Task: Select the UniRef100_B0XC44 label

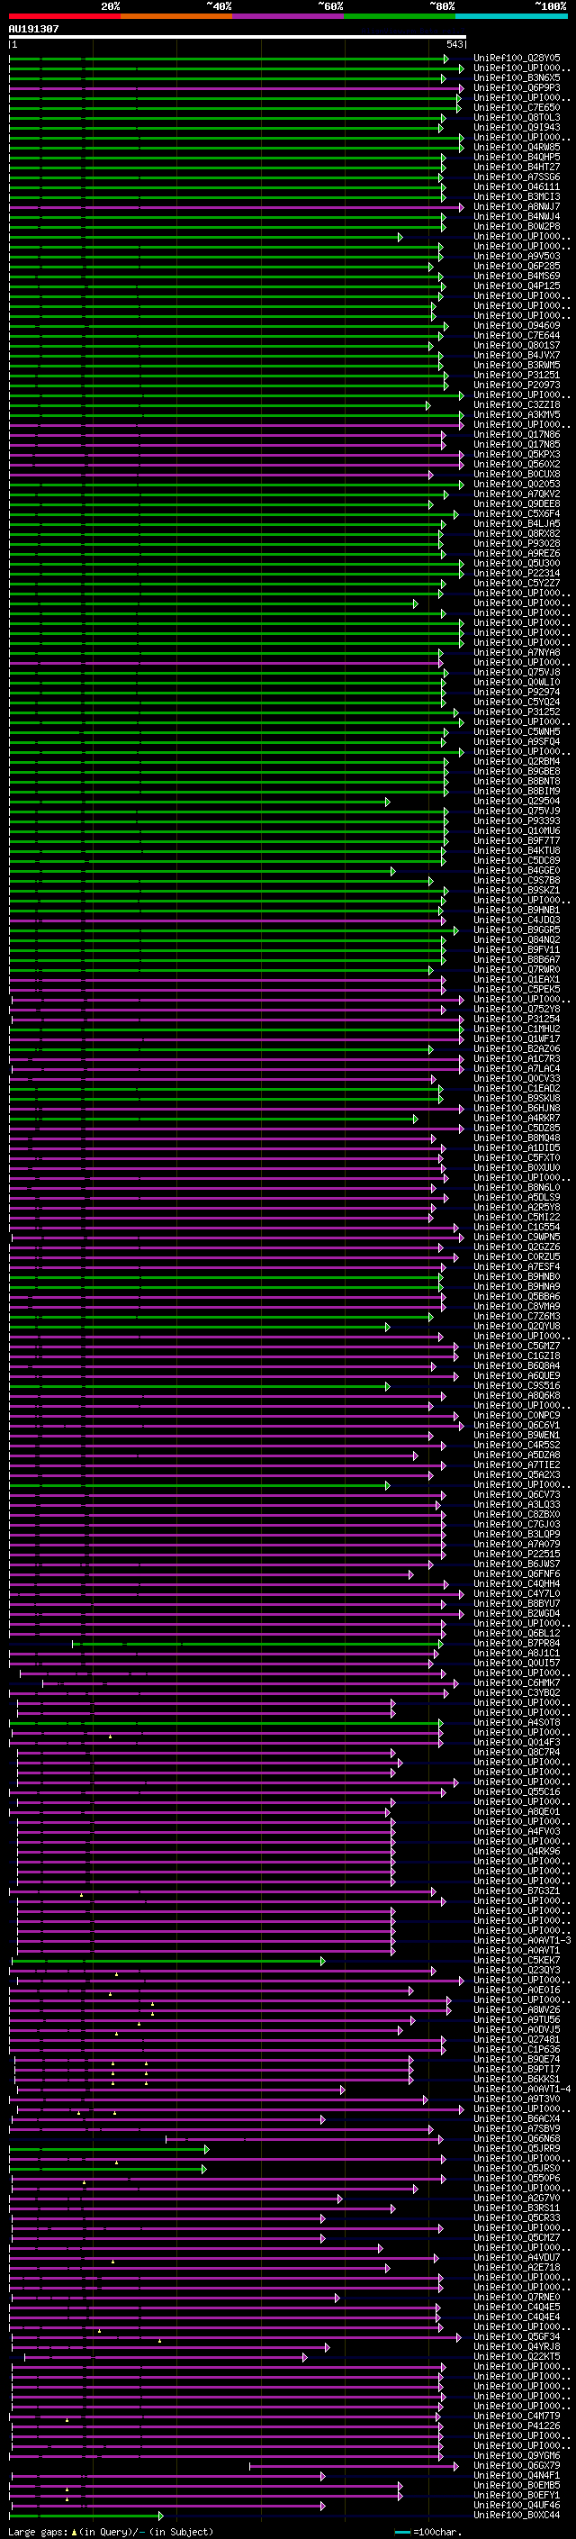Action: tap(517, 2515)
